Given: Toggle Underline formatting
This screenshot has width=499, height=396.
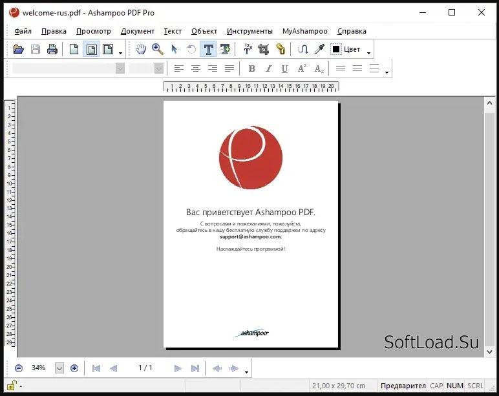Looking at the screenshot, I should coord(285,68).
